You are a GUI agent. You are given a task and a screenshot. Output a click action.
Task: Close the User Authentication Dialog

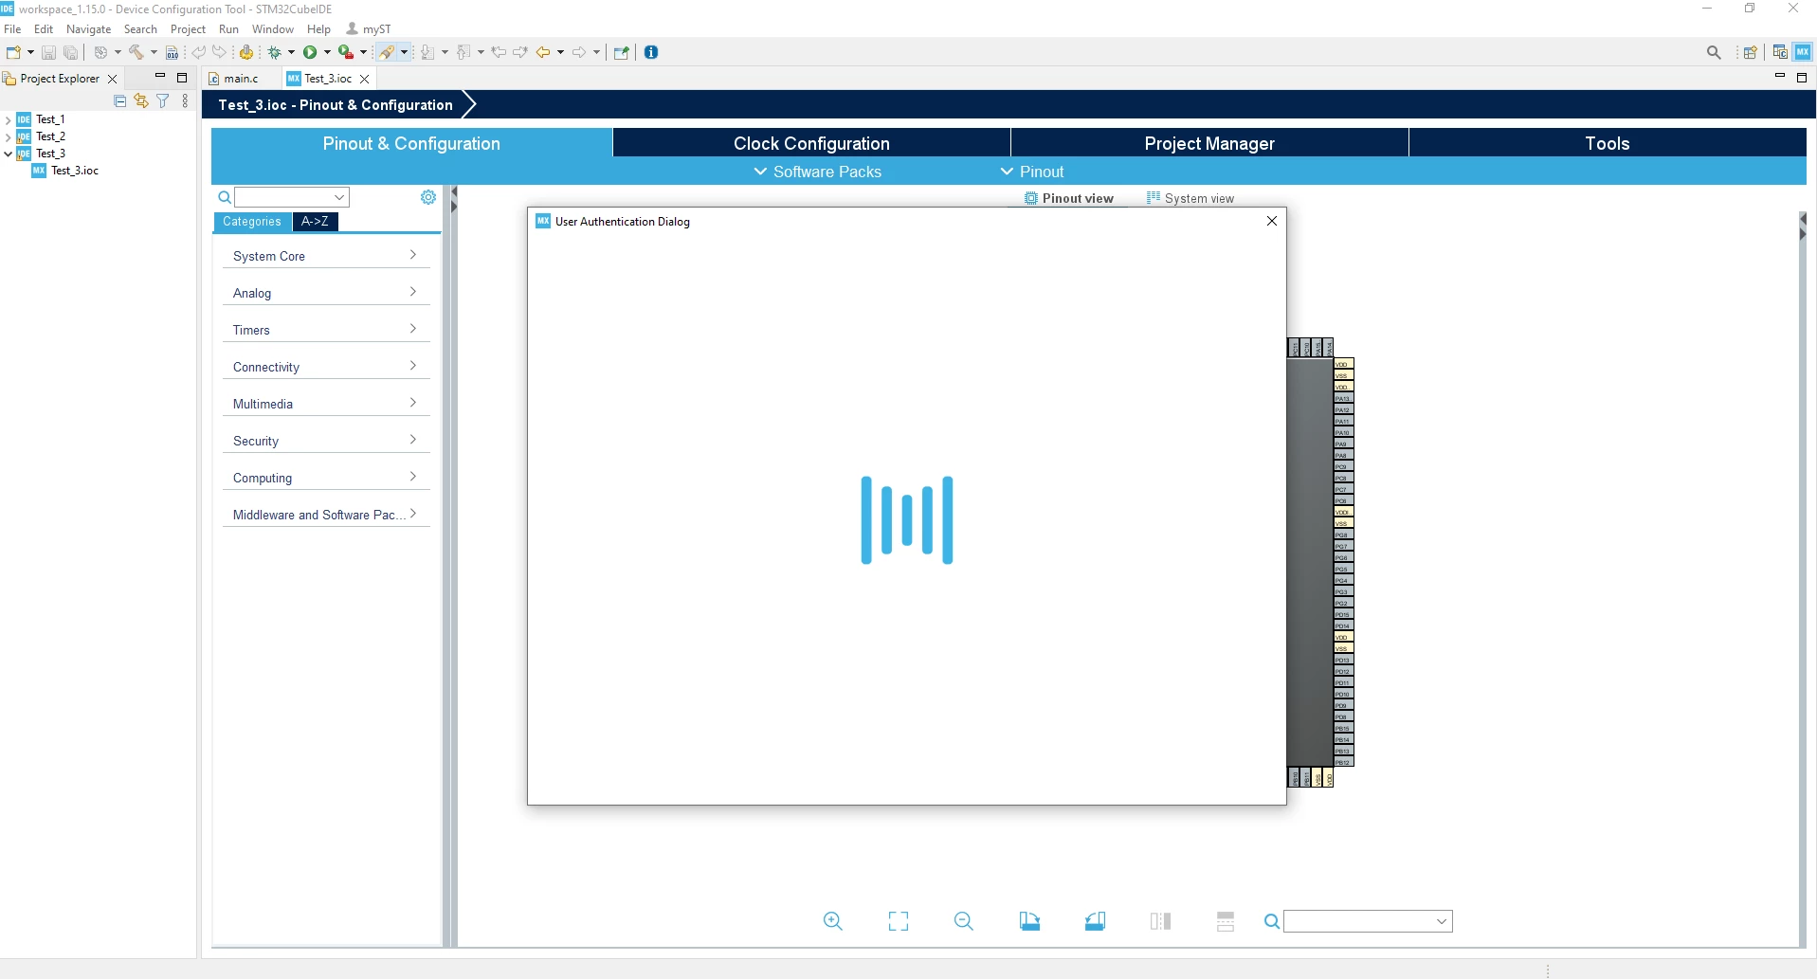pos(1272,221)
